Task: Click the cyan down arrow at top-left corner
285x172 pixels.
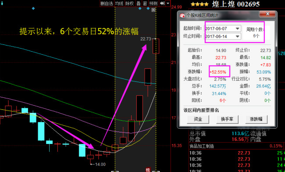Action: (x=2, y=3)
